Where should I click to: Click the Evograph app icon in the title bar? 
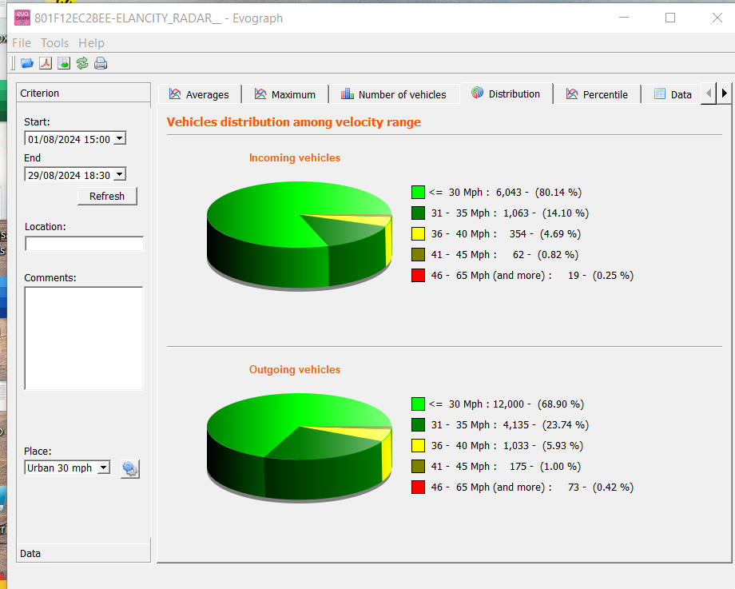point(22,18)
